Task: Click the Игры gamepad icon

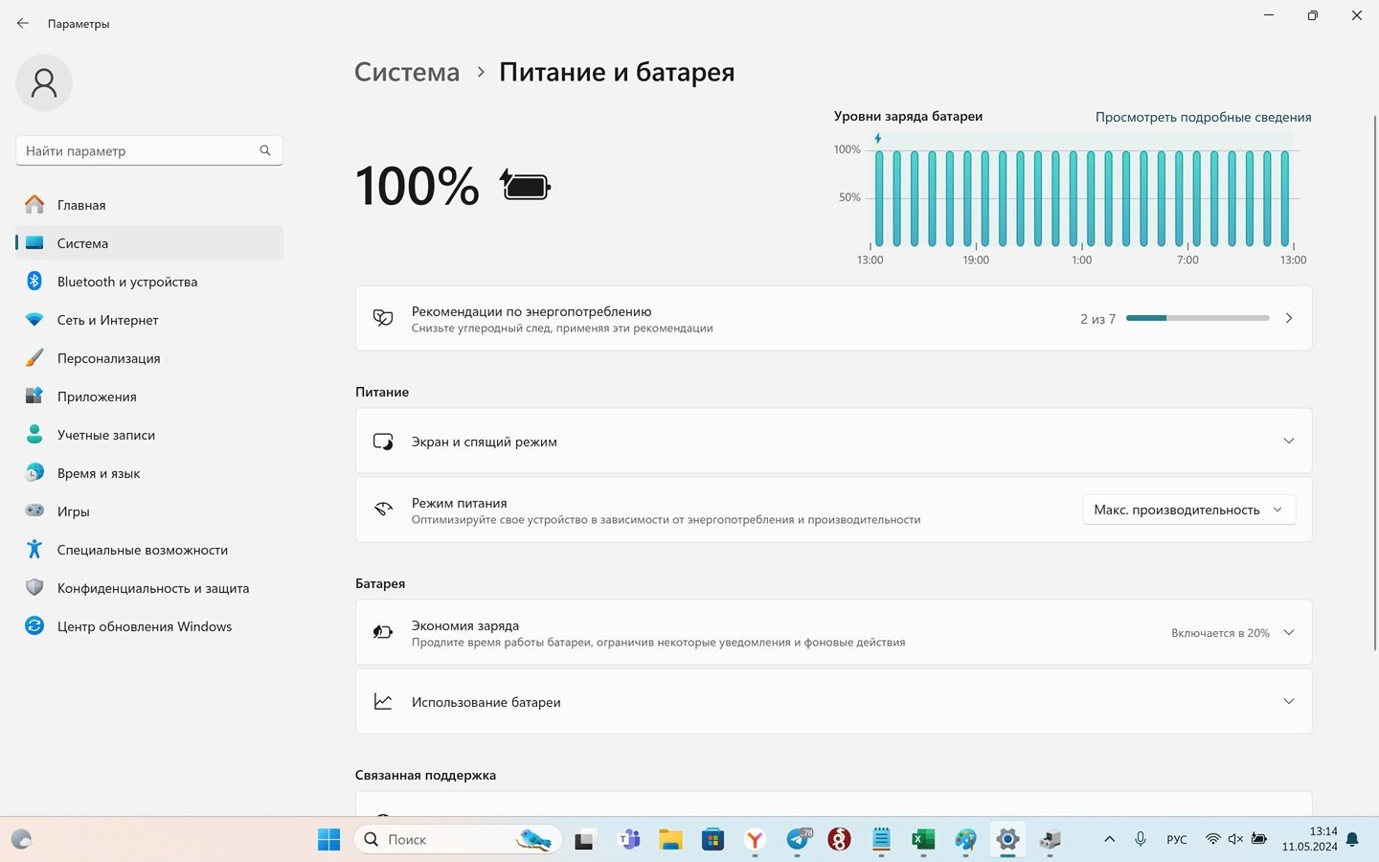Action: coord(34,510)
